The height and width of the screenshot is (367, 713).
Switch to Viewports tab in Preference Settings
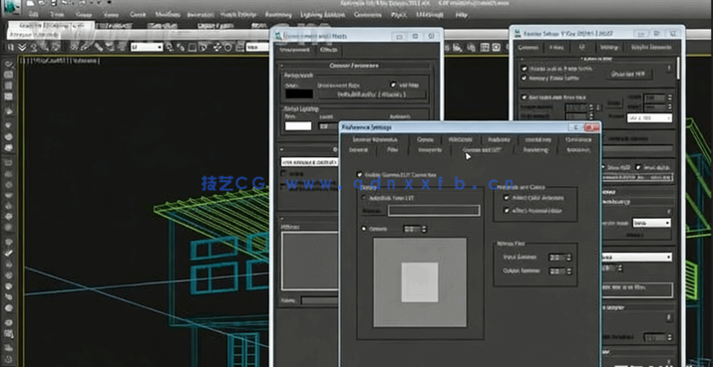430,150
